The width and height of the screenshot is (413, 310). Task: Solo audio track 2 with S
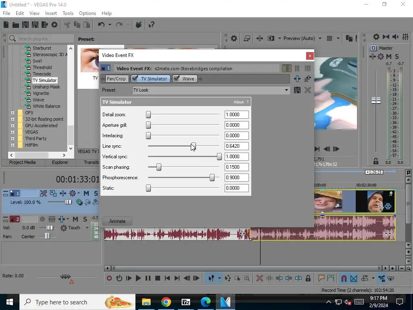[x=85, y=219]
